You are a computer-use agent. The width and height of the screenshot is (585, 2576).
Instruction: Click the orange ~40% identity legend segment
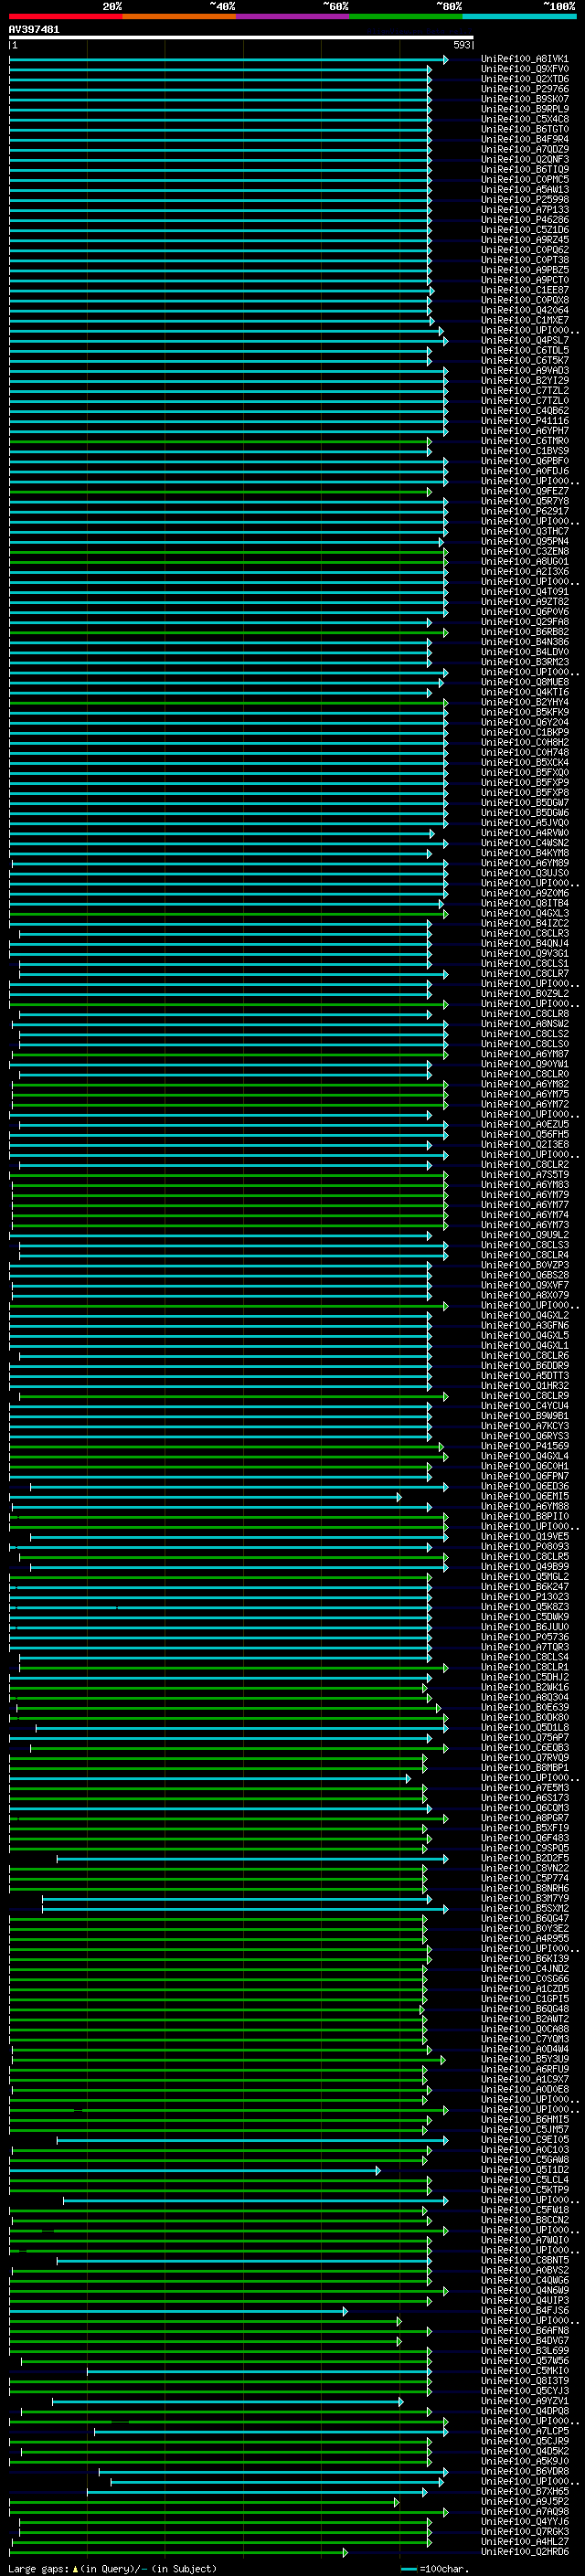pyautogui.click(x=179, y=16)
